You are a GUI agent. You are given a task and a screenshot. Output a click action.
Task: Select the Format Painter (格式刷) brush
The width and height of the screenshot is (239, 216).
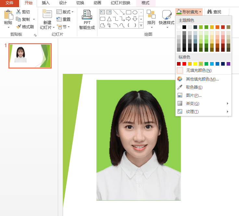(19, 27)
